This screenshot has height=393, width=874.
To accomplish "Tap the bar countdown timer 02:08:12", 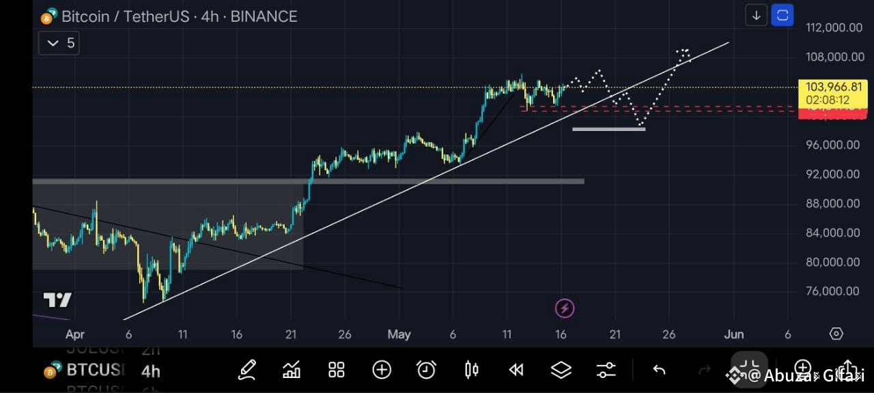I will point(827,100).
